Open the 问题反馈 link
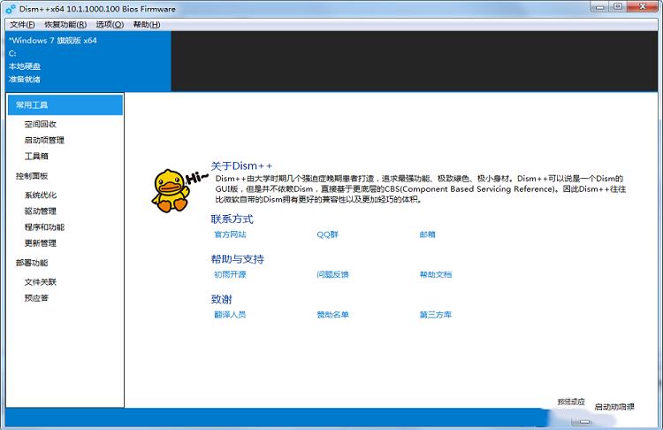 tap(332, 274)
